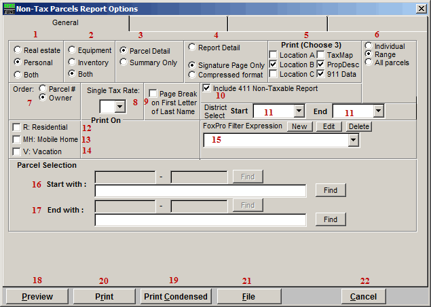Tick the MH: Mobile Home checkbox
This screenshot has width=431, height=307.
[17, 139]
